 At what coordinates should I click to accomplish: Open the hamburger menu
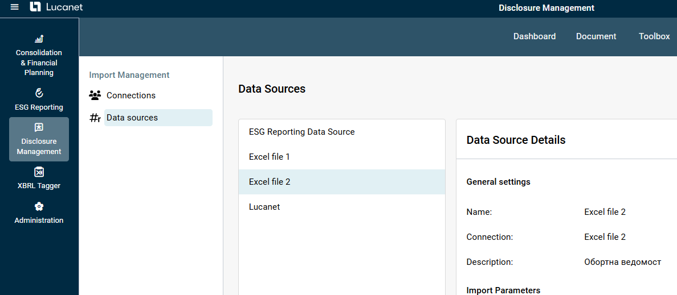tap(15, 7)
